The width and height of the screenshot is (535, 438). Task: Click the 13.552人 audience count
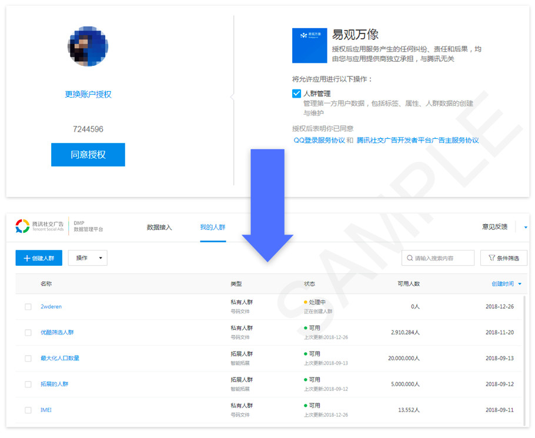pyautogui.click(x=409, y=410)
